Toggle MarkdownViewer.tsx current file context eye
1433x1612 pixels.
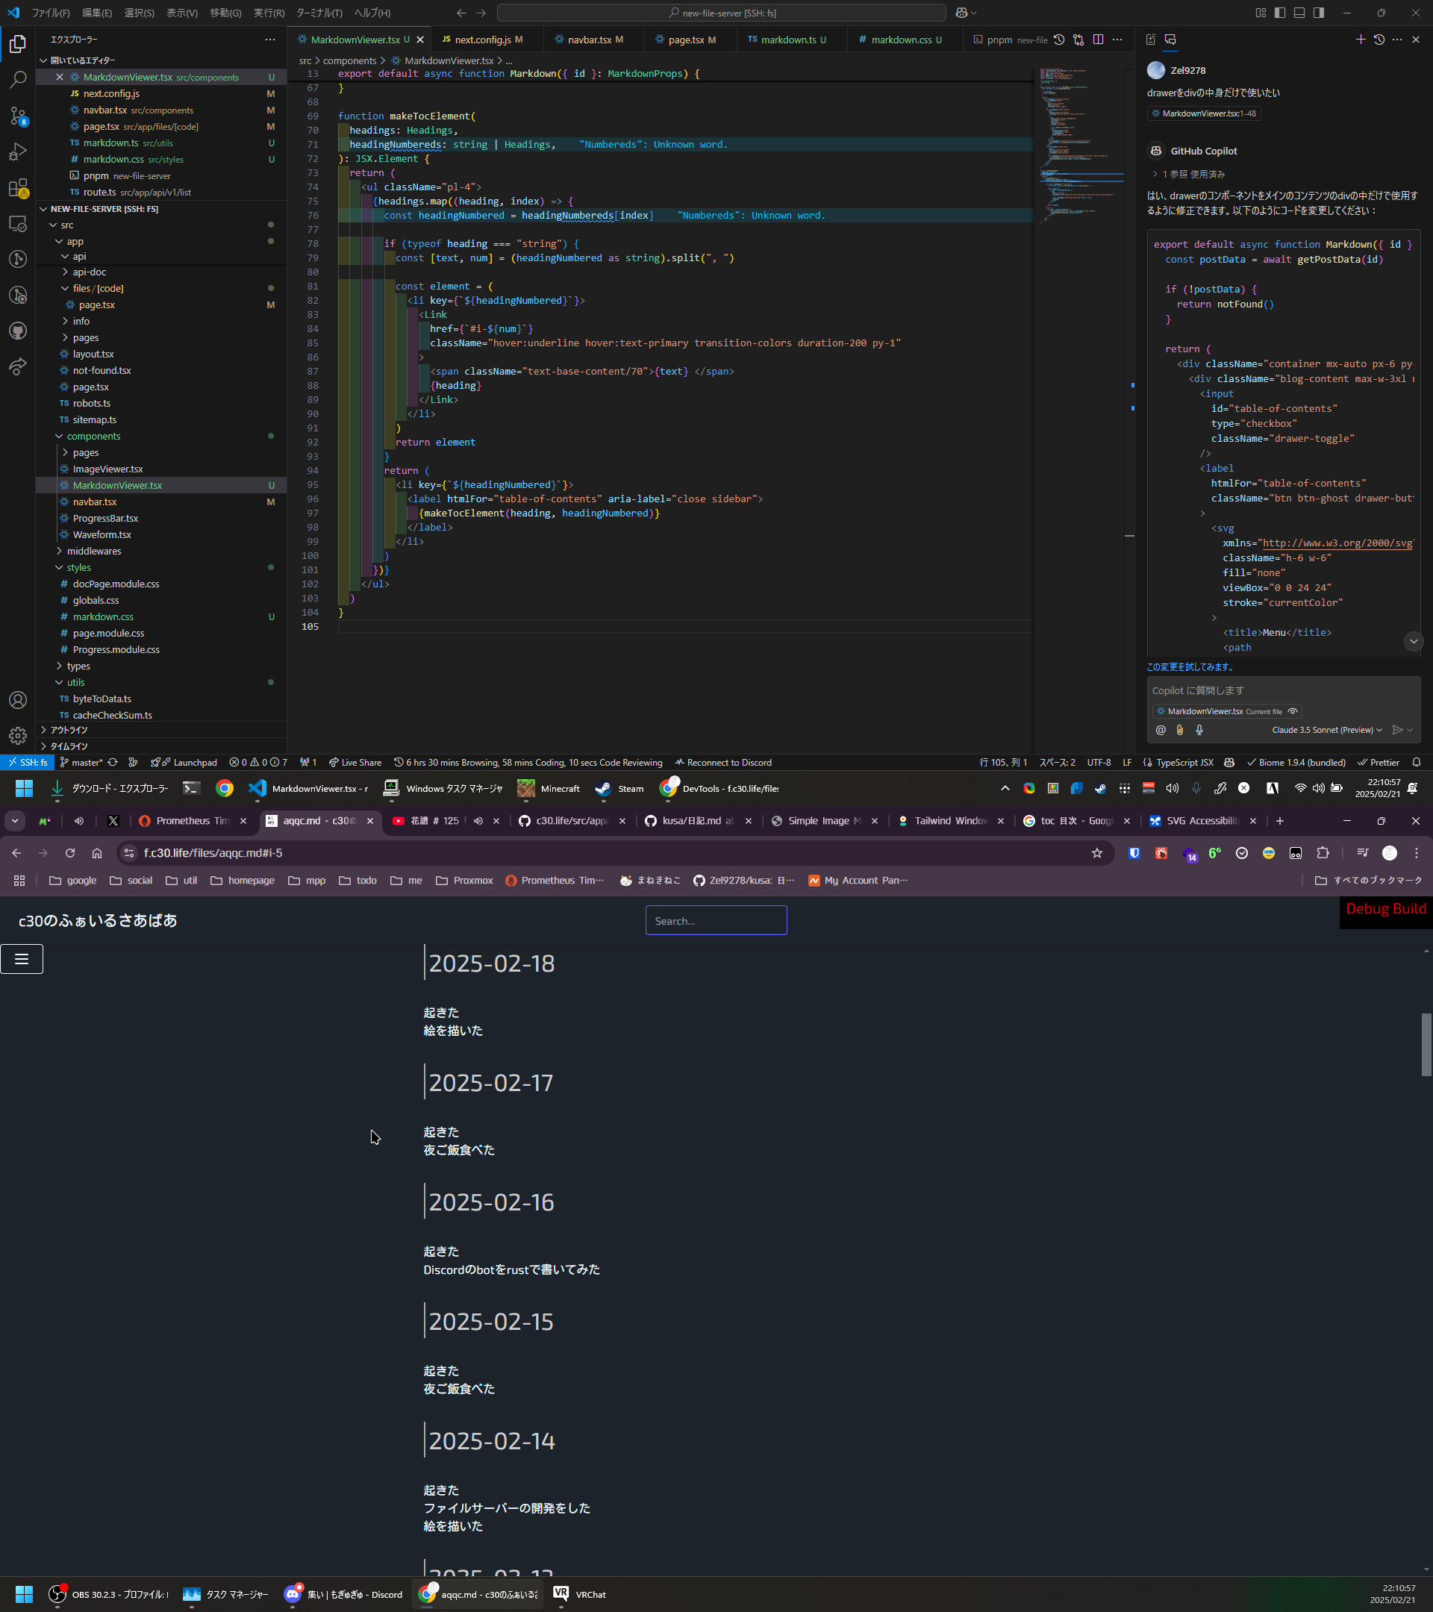tap(1292, 711)
